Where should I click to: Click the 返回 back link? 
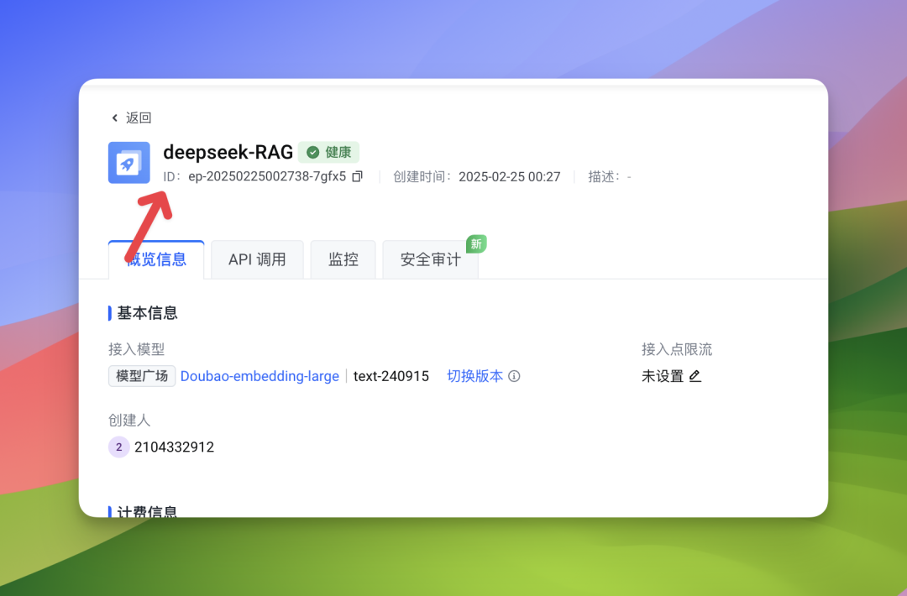click(139, 118)
